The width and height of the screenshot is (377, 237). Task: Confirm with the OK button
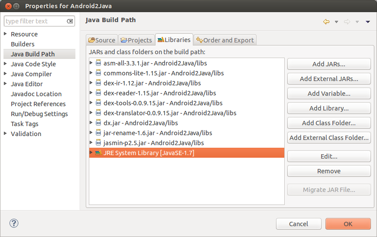(348, 224)
